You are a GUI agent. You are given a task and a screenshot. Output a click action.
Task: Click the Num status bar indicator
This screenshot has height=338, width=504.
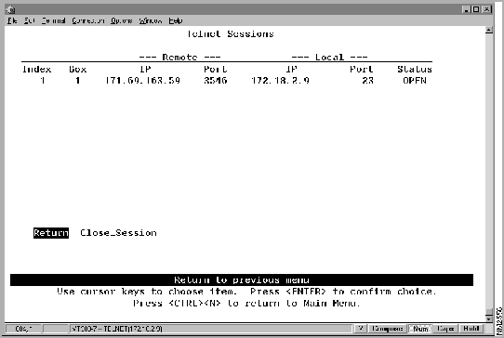(420, 329)
